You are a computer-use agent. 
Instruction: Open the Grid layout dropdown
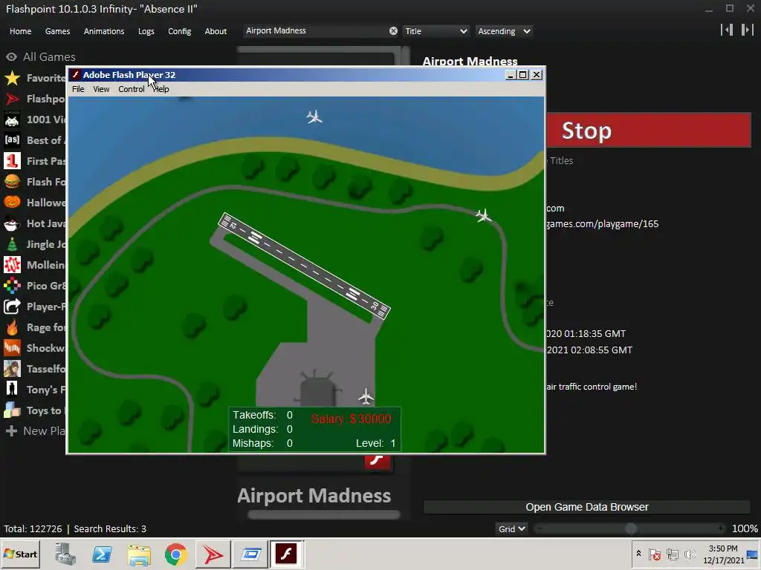511,528
